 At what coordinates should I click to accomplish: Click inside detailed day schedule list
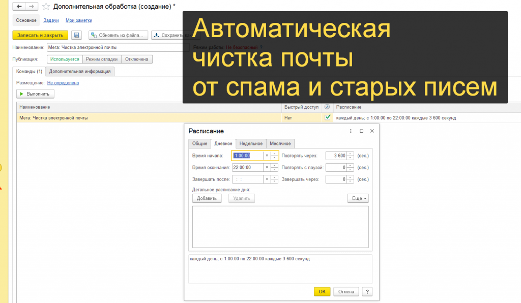tap(280, 227)
